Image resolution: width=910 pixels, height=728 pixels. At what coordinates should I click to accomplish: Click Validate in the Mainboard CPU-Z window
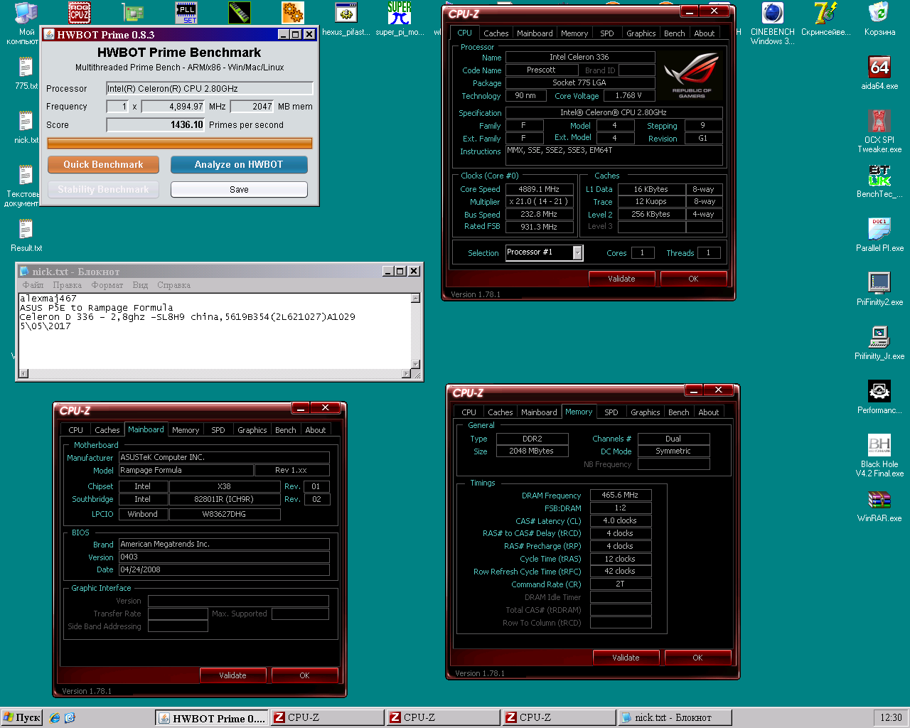coord(232,675)
